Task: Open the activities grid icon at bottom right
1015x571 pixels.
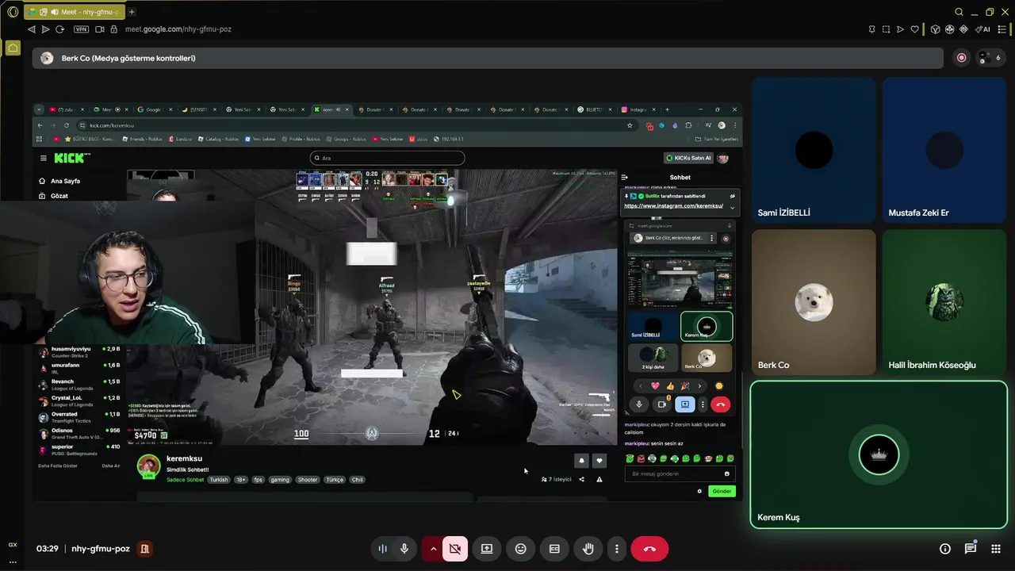Action: coord(996,549)
